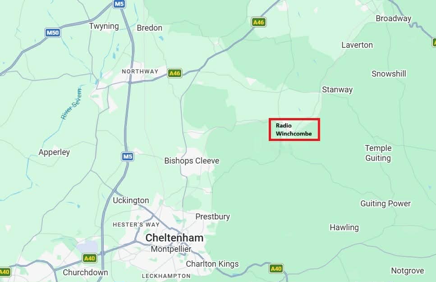This screenshot has width=436, height=282.
Task: Select the Stanway village label
Action: click(337, 90)
